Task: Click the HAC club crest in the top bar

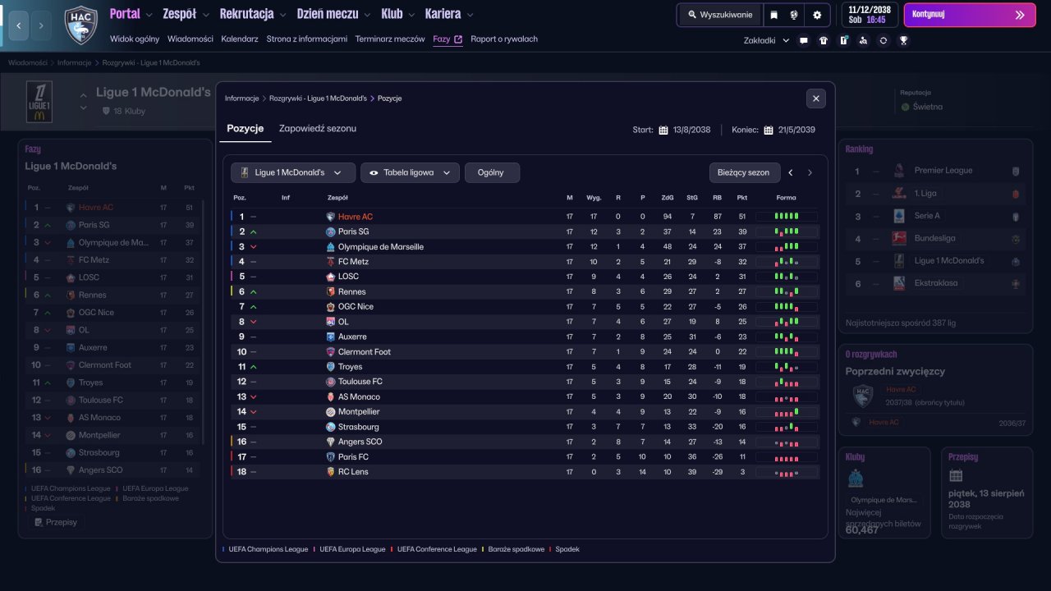Action: point(80,25)
